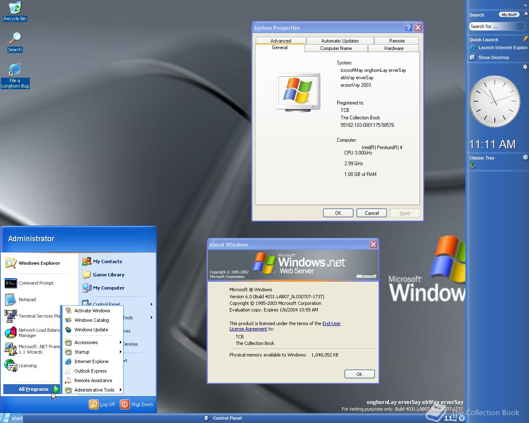
Task: Click the sidebar 'Search for ...' field
Action: pos(497,26)
